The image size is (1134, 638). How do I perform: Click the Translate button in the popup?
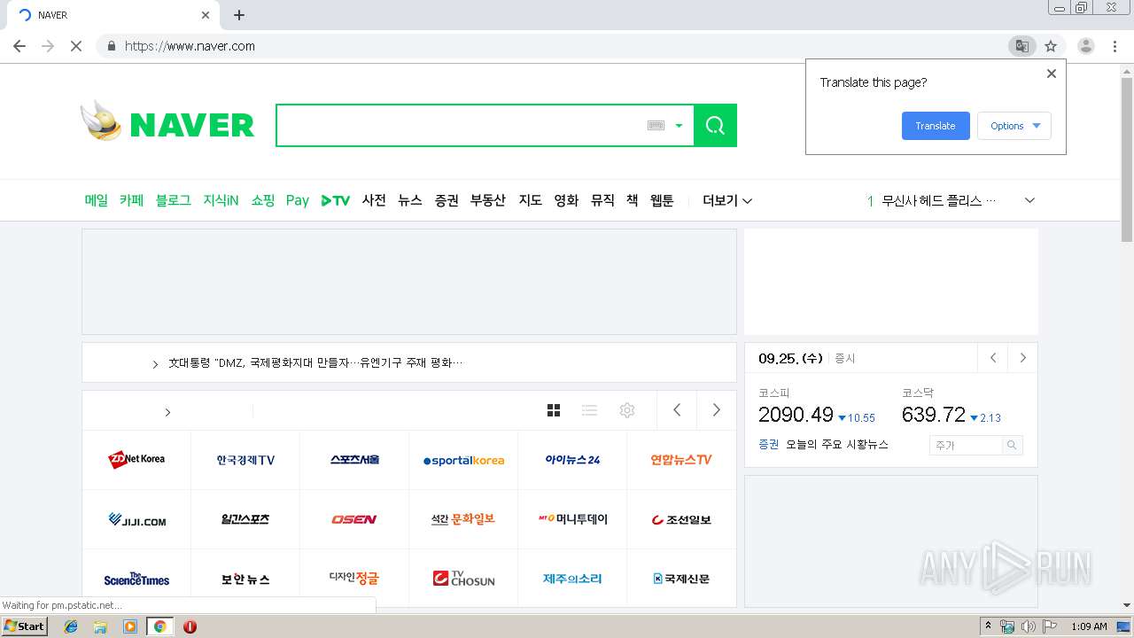(936, 126)
